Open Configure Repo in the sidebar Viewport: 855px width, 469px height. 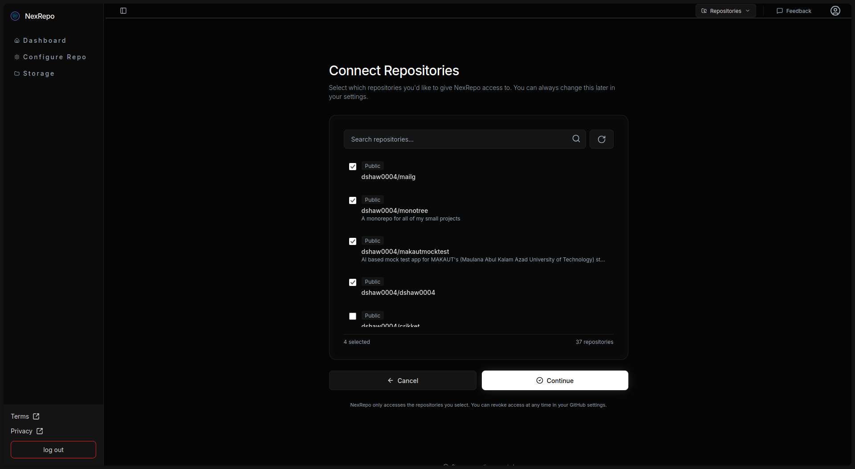click(50, 57)
